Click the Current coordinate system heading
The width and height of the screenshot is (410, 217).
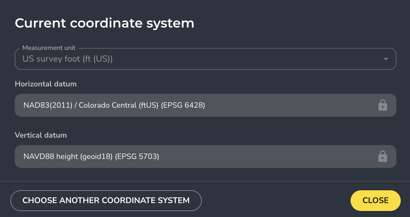point(104,23)
